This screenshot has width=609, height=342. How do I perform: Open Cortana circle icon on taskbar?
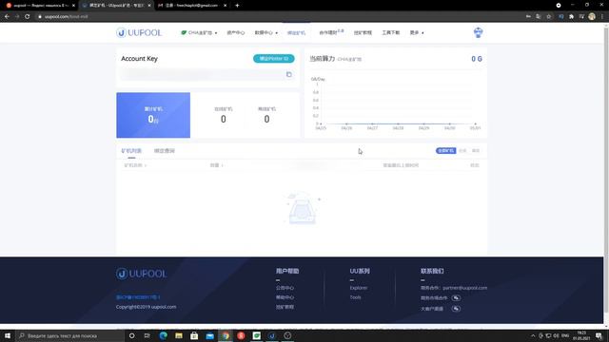point(131,335)
